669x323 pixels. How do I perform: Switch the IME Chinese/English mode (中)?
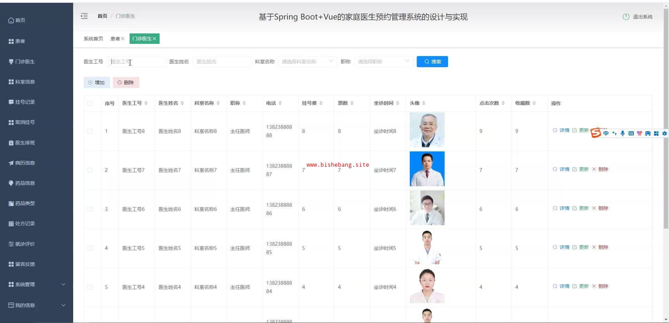(x=606, y=133)
